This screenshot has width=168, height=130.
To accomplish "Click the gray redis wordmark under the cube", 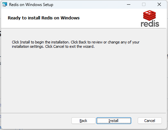I will 150,24.
